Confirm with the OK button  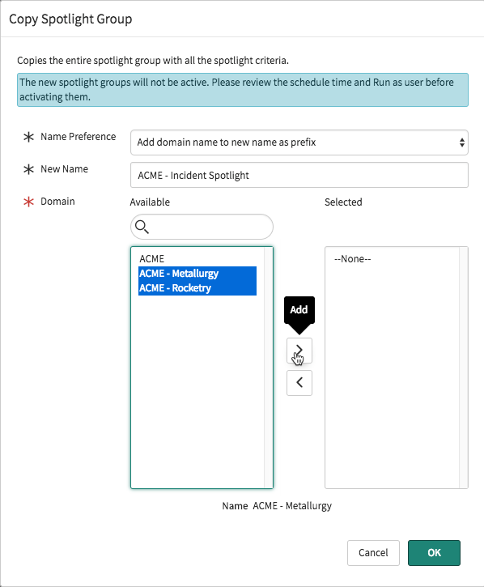(x=434, y=552)
